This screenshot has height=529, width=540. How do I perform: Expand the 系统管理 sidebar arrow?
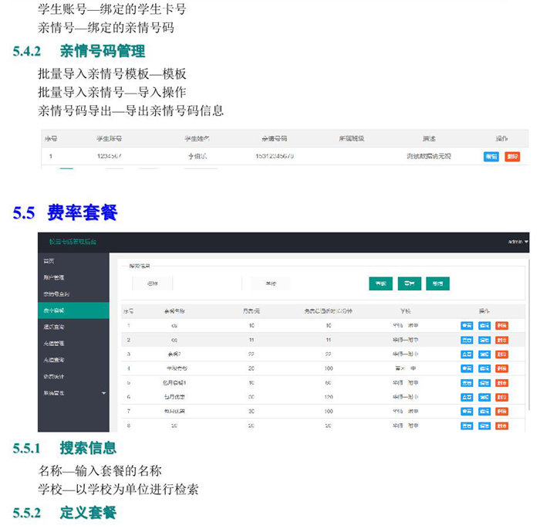[x=104, y=394]
